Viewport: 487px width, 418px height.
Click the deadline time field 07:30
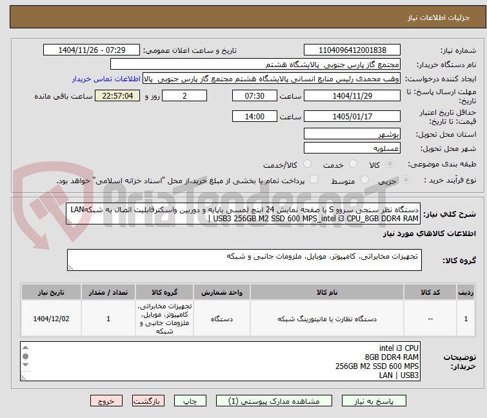255,95
